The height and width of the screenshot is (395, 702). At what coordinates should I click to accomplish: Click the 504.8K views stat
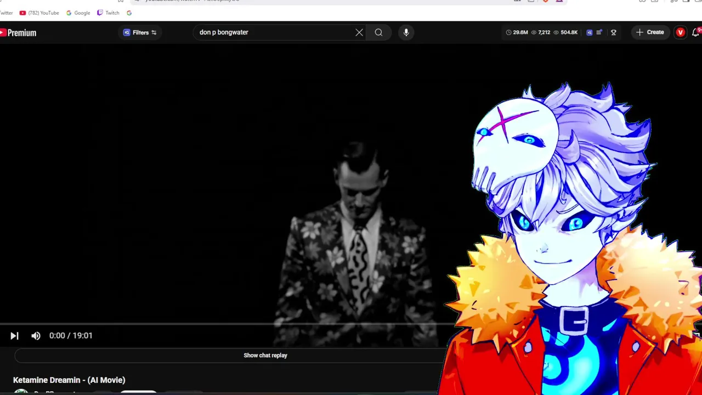(565, 32)
